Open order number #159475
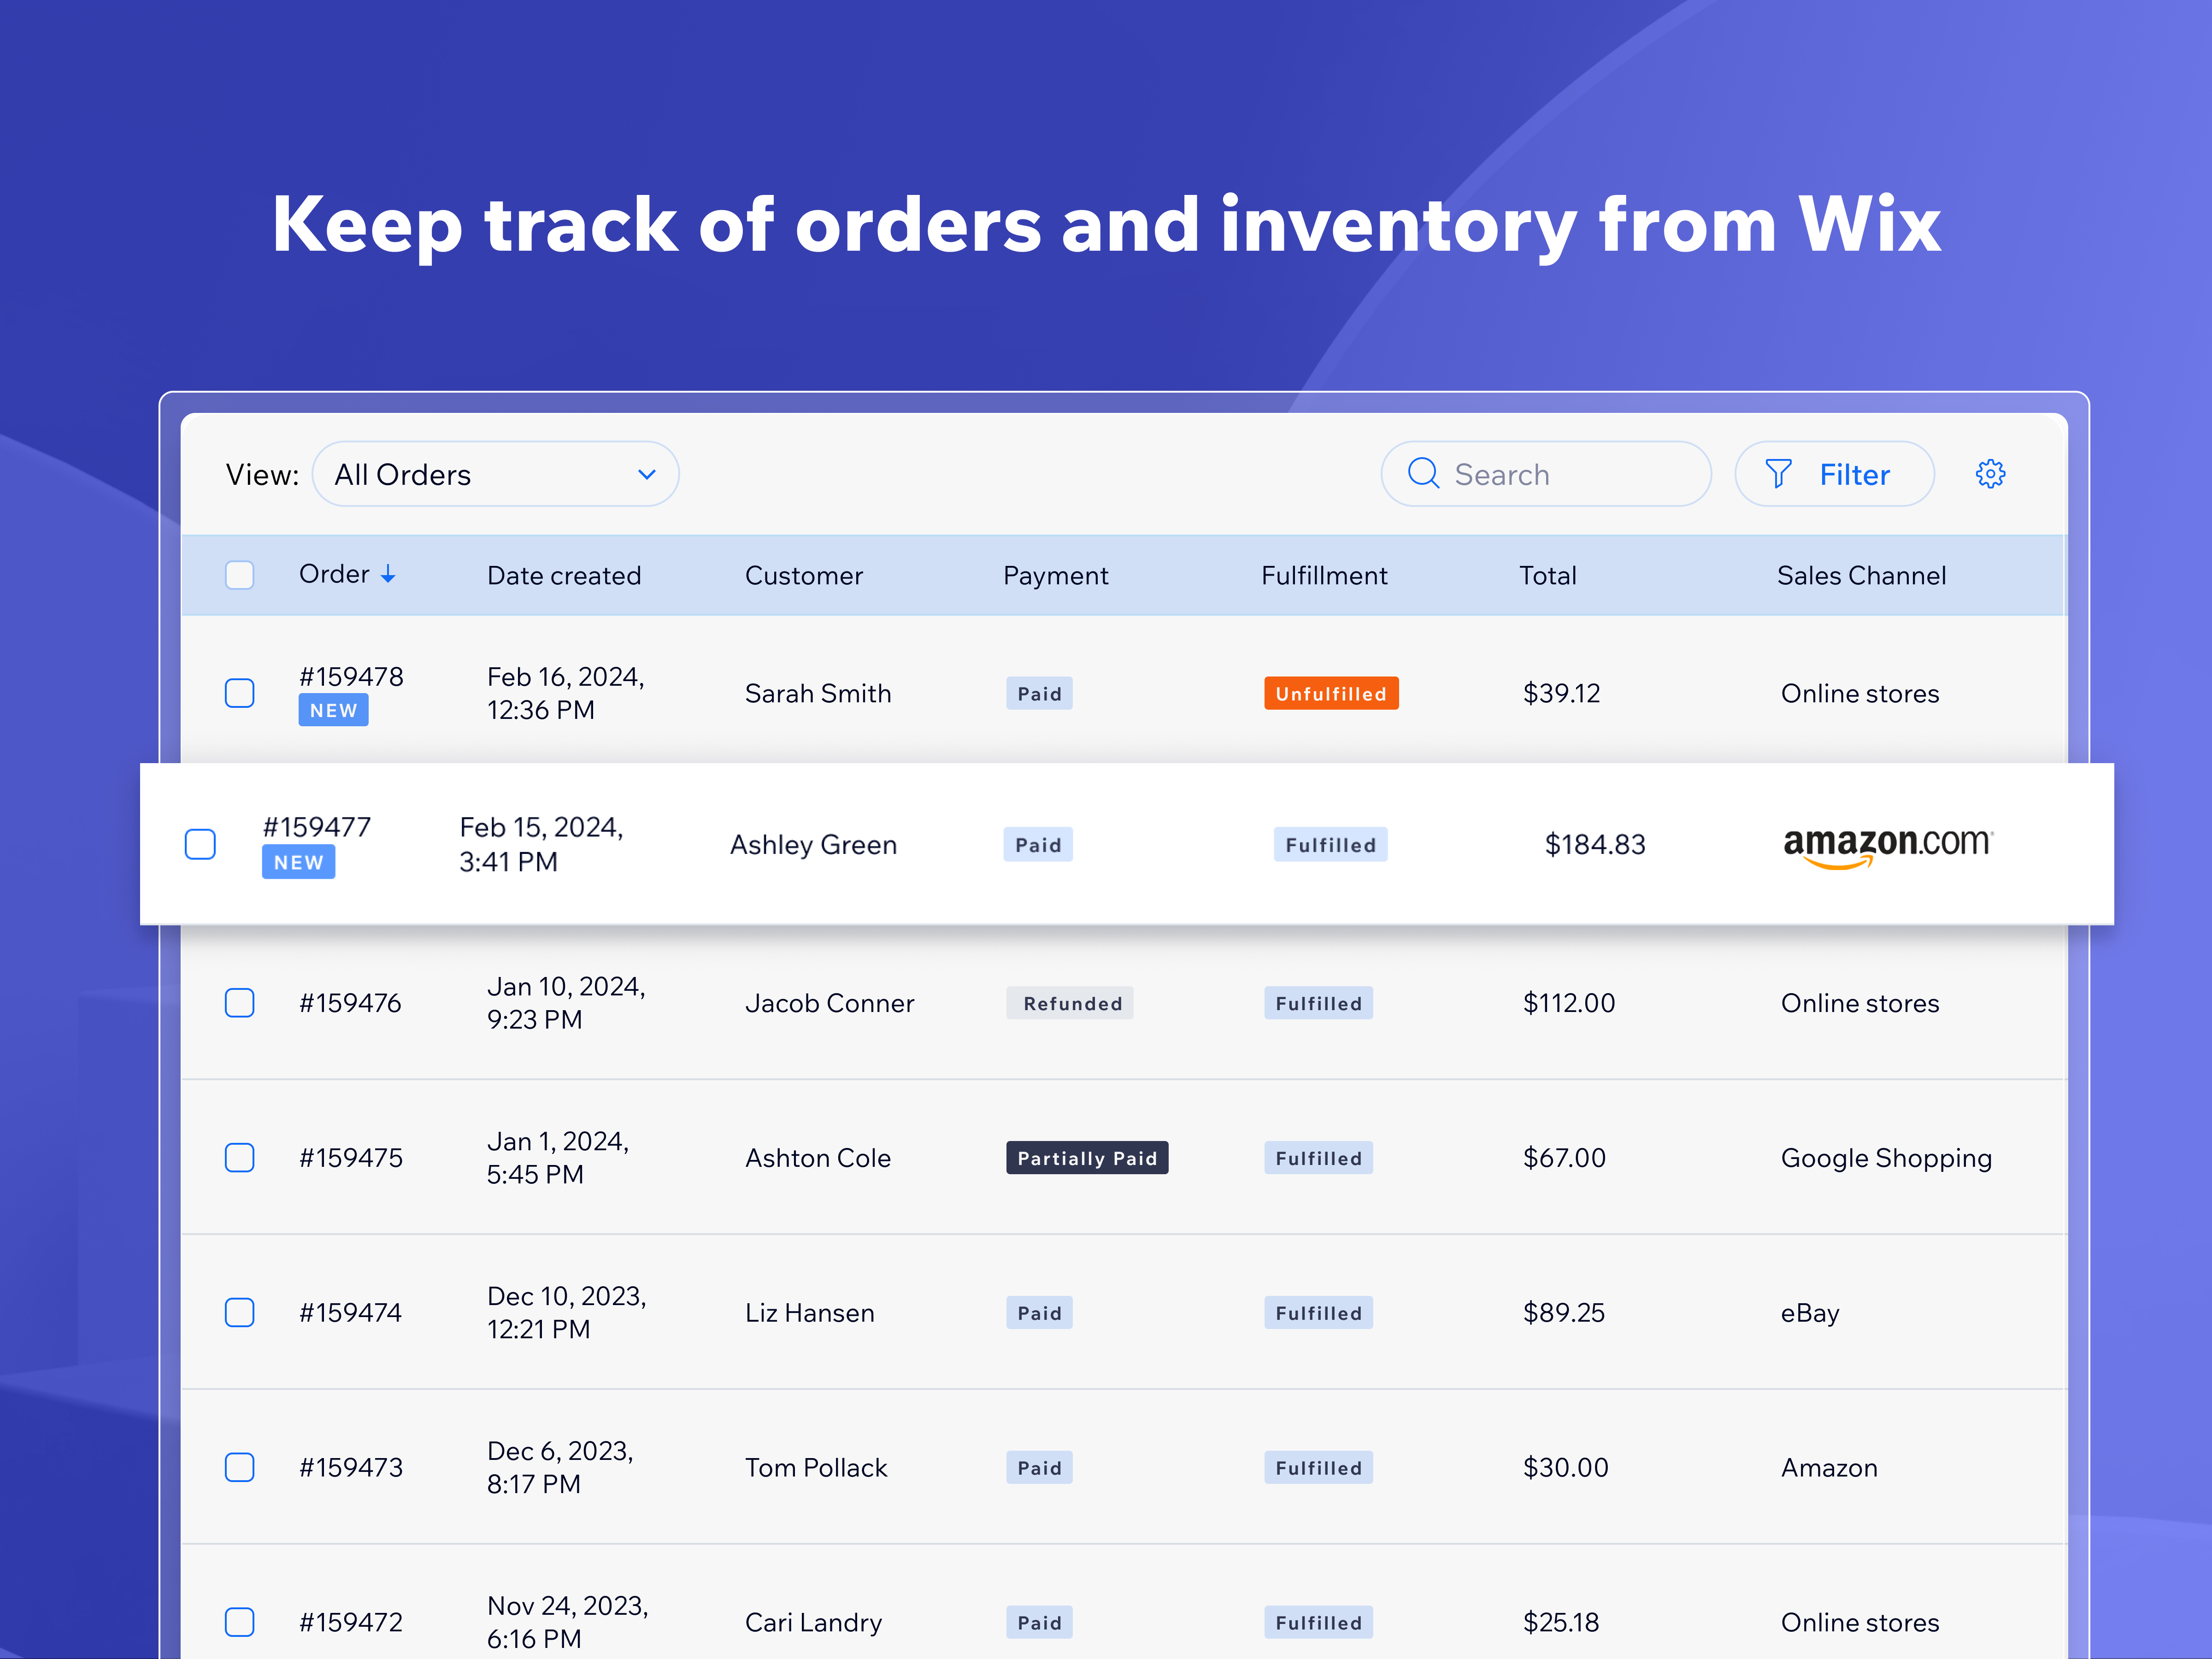The height and width of the screenshot is (1659, 2212). click(x=351, y=1158)
